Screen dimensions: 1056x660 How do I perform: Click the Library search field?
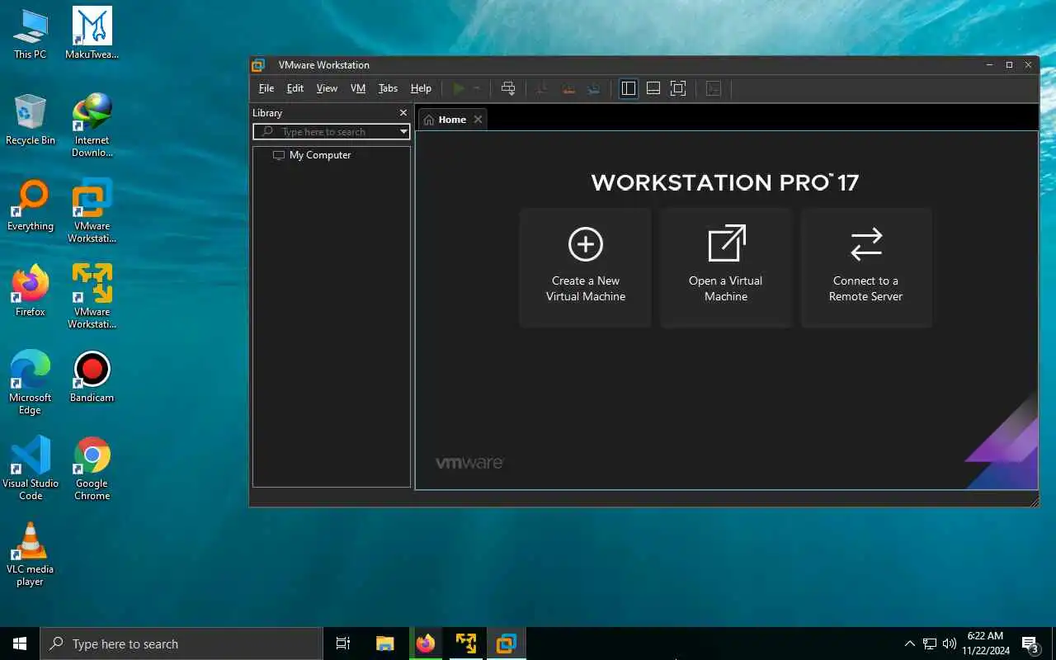332,132
